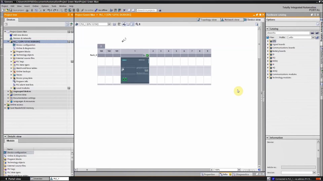Expand the Signal boards catalog folder
Image resolution: width=323 pixels, height=181 pixels.
pos(268,44)
